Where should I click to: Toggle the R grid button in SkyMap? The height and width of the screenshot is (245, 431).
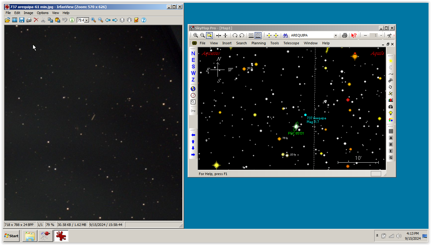pyautogui.click(x=391, y=145)
